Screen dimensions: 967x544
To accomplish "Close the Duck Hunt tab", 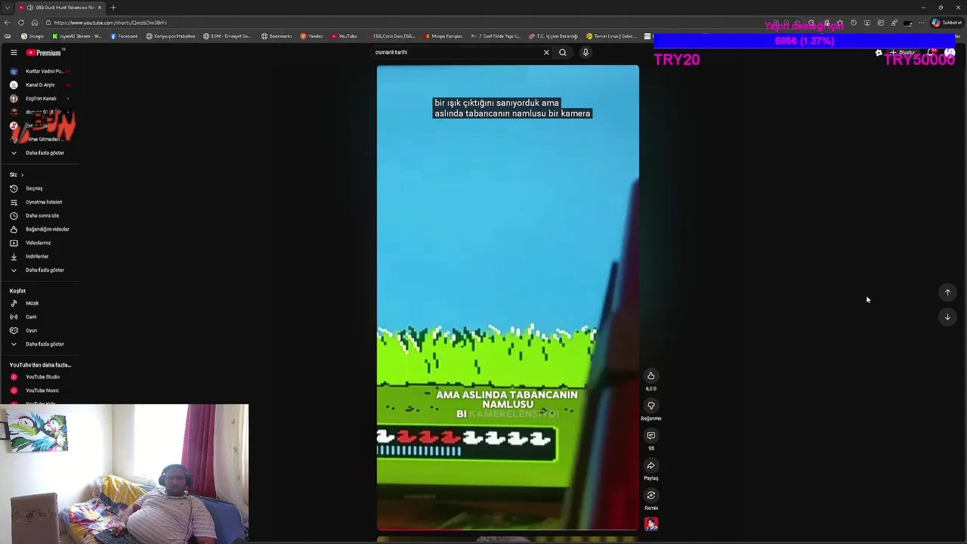I will (x=99, y=8).
